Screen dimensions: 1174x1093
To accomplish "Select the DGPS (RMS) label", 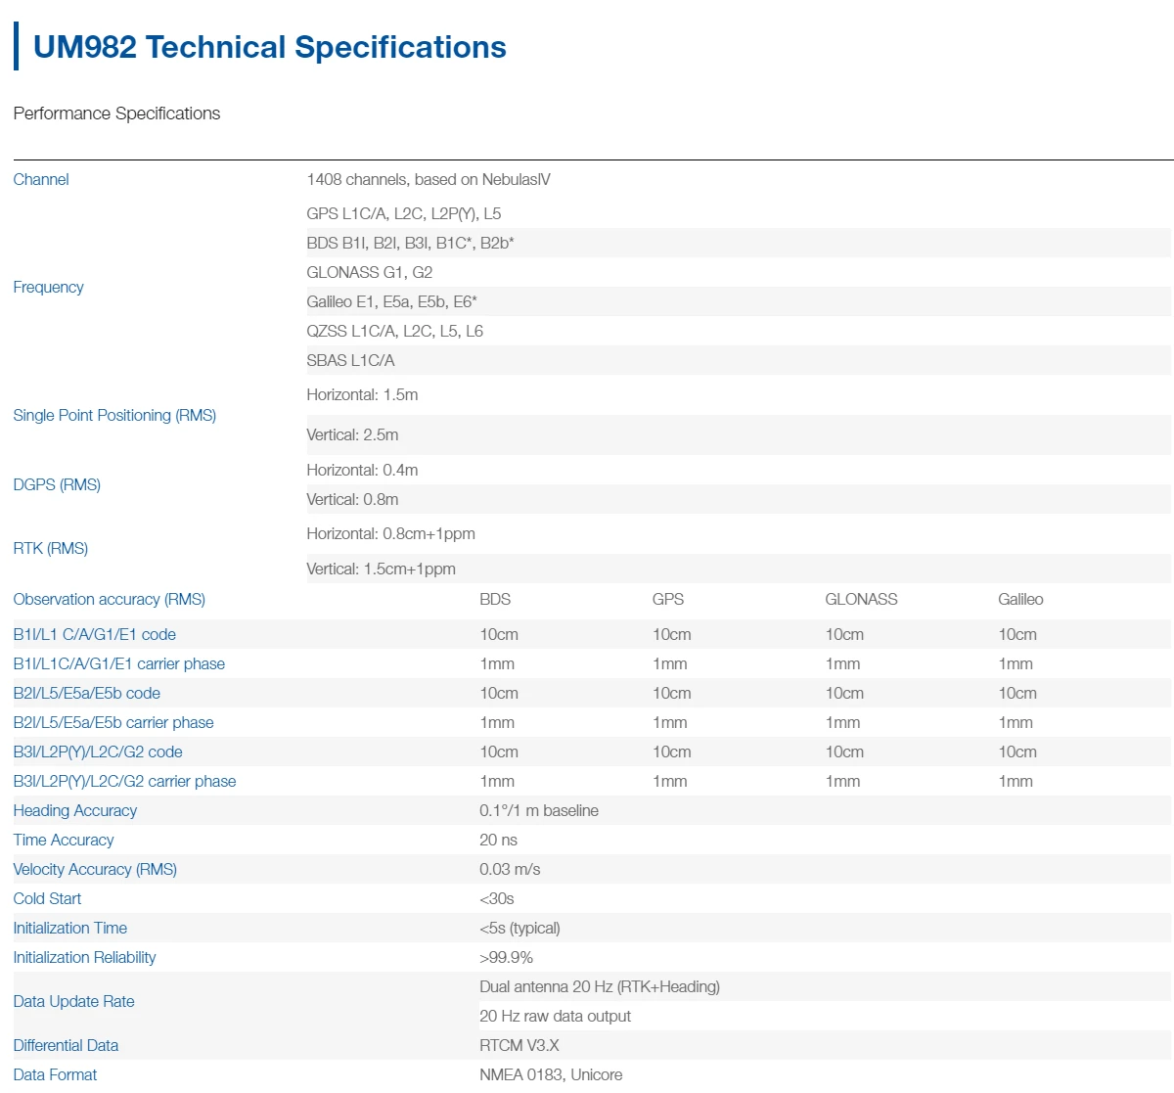I will click(x=57, y=484).
